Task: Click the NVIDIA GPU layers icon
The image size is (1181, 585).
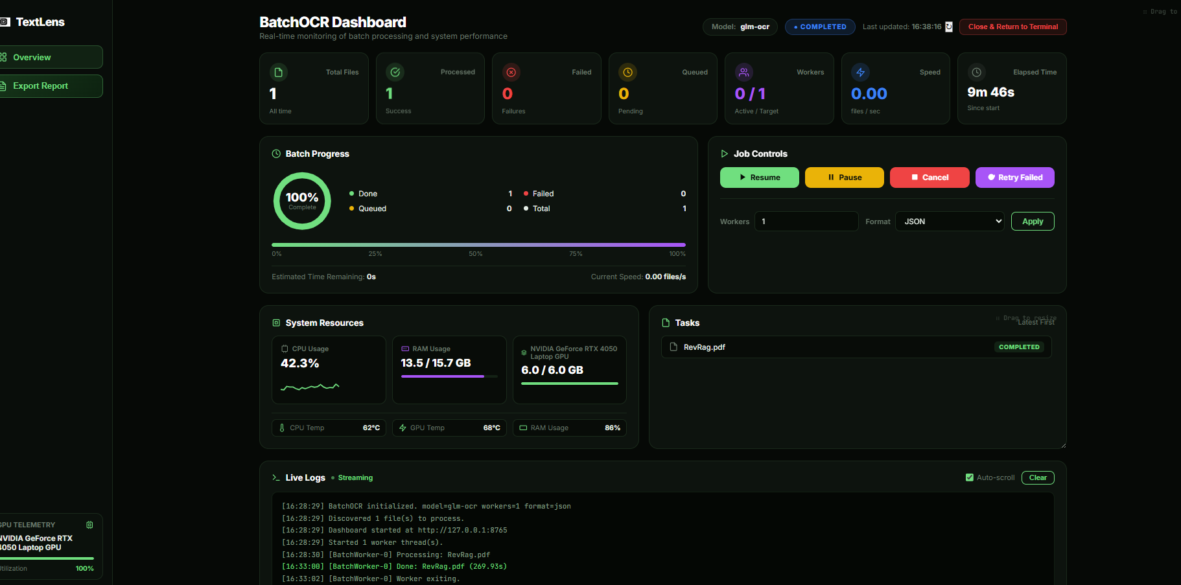Action: pos(524,353)
